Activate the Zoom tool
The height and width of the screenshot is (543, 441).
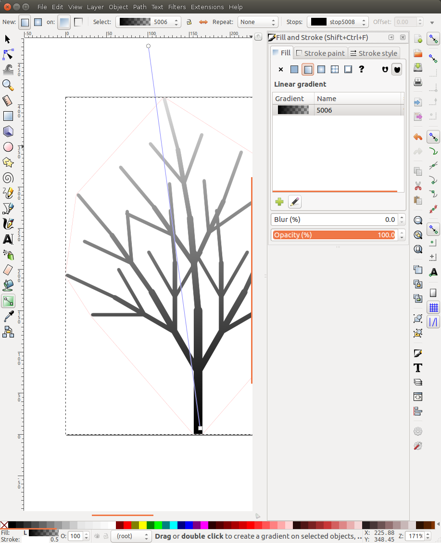pos(8,85)
